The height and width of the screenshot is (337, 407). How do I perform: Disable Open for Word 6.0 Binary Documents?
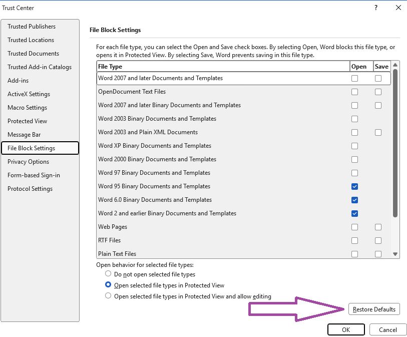click(355, 200)
